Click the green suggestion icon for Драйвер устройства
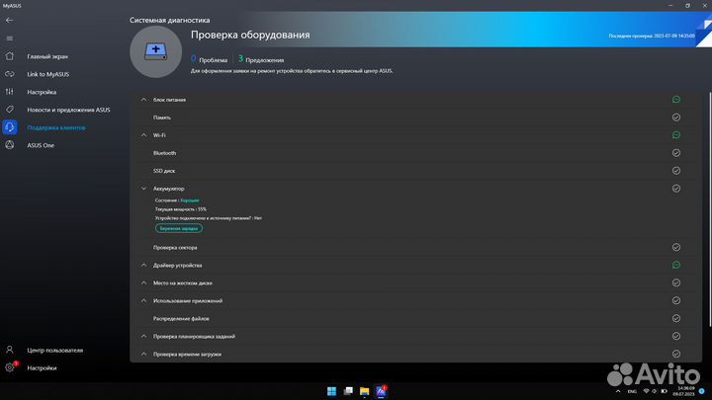Screen dimensions: 712x400 pos(676,266)
